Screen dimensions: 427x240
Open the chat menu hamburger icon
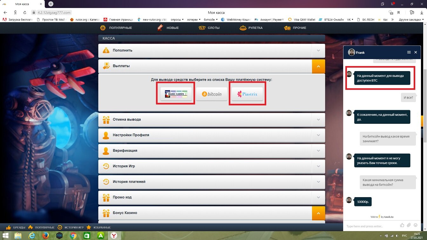pyautogui.click(x=409, y=52)
